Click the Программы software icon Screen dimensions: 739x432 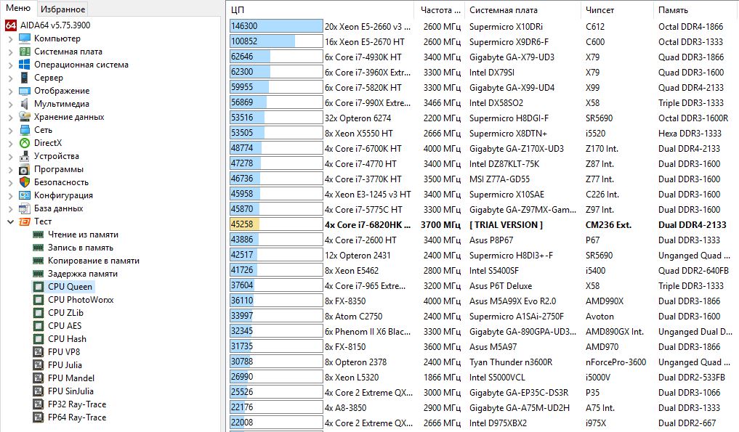pyautogui.click(x=25, y=169)
